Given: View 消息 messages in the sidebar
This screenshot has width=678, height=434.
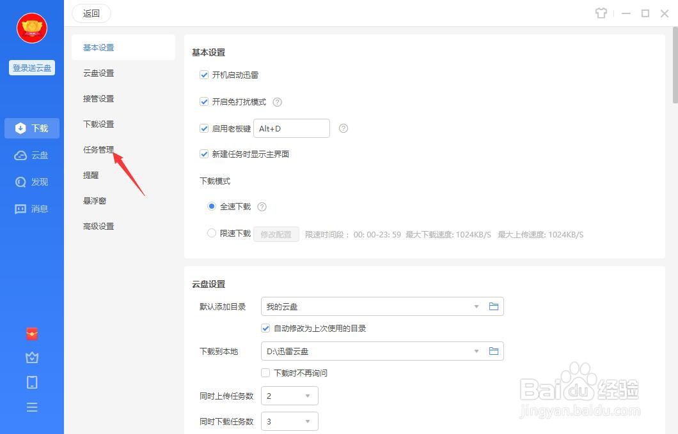Looking at the screenshot, I should [32, 208].
